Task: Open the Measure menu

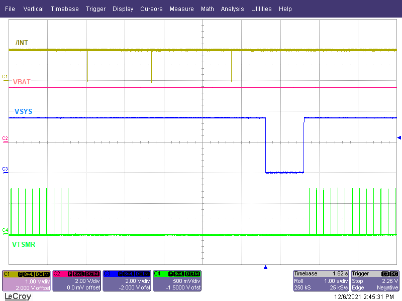Action: tap(181, 9)
